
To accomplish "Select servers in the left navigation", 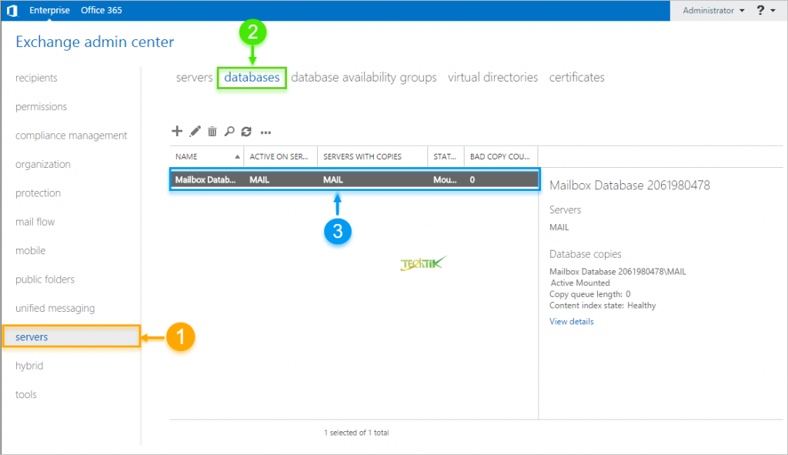I will click(x=32, y=337).
